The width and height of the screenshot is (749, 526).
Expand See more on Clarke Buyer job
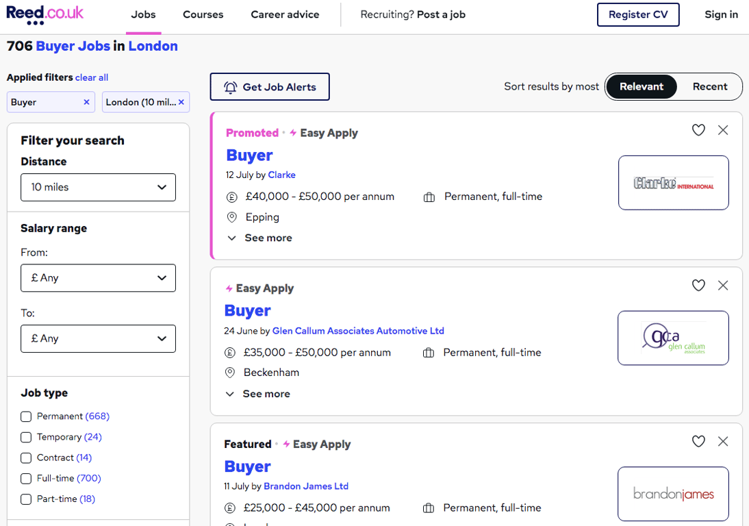coord(260,238)
